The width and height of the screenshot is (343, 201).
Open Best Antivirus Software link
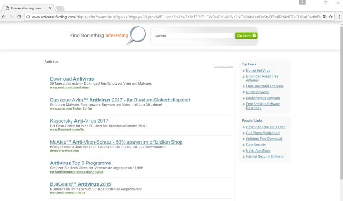[263, 98]
